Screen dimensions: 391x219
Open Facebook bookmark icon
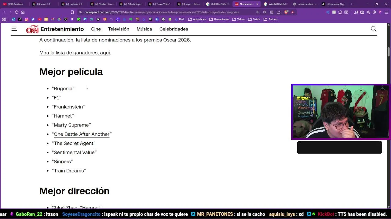(x=33, y=19)
